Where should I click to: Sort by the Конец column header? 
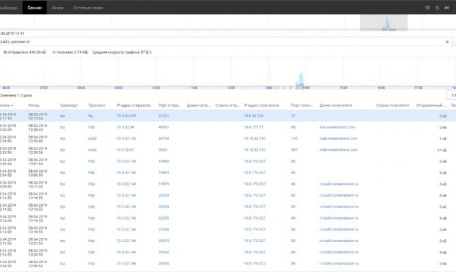pos(34,105)
